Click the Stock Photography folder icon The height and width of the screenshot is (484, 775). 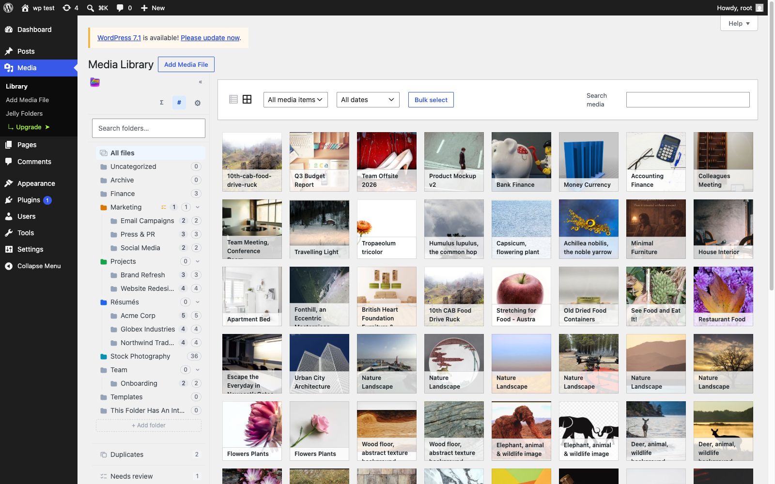[x=104, y=356]
